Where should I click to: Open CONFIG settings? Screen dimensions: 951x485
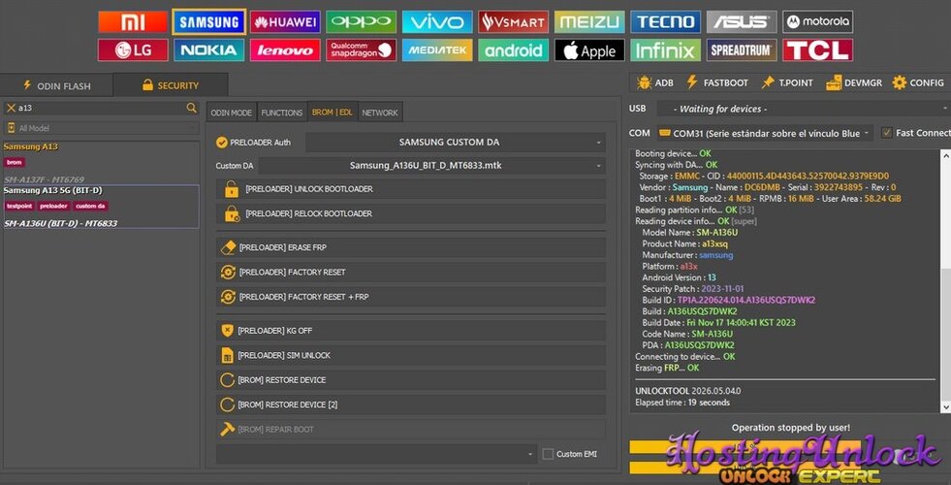pos(918,82)
